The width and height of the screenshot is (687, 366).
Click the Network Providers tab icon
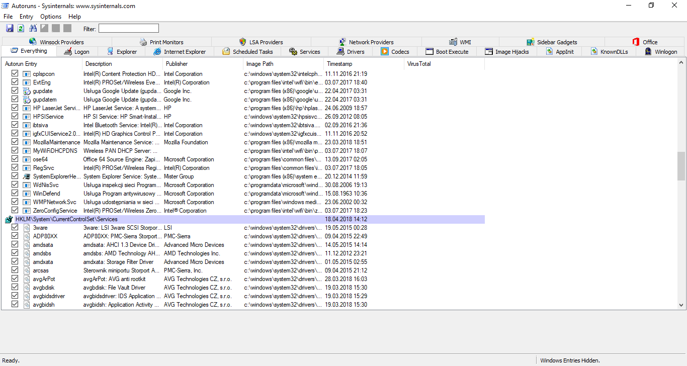[x=342, y=42]
